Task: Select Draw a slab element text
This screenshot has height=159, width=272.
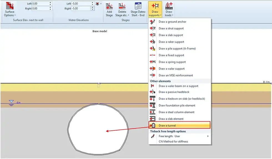Action: 171,119
